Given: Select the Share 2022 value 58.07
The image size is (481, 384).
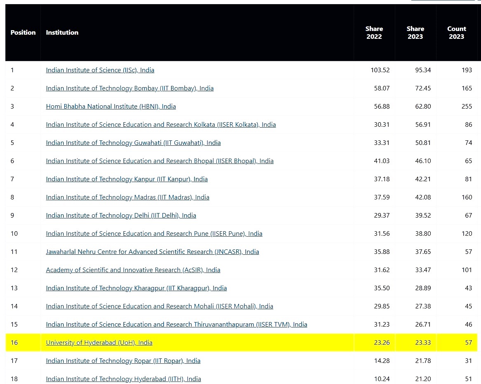Looking at the screenshot, I should (x=382, y=88).
